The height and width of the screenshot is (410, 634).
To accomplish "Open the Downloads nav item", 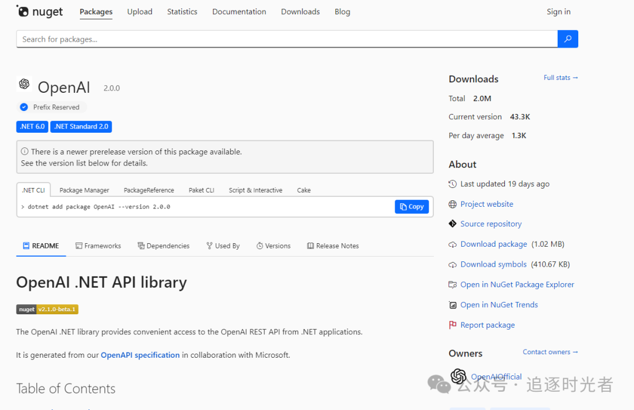I will point(300,12).
